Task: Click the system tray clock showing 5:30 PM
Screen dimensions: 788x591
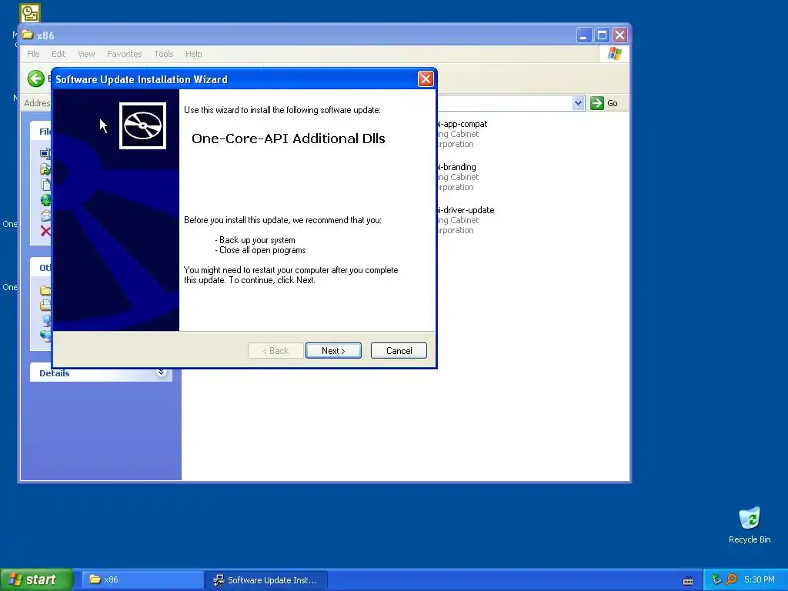Action: [x=760, y=579]
